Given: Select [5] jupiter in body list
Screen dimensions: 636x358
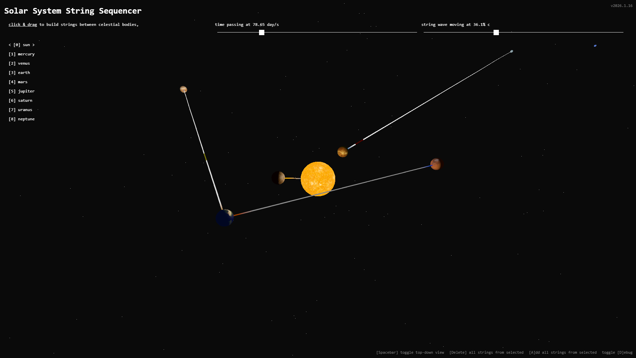Looking at the screenshot, I should click(x=22, y=91).
